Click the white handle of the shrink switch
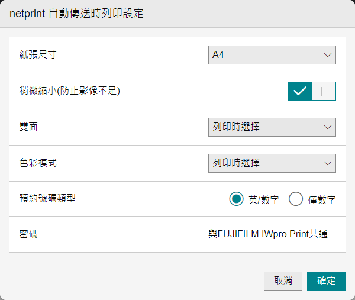The width and height of the screenshot is (355, 300). (x=323, y=91)
